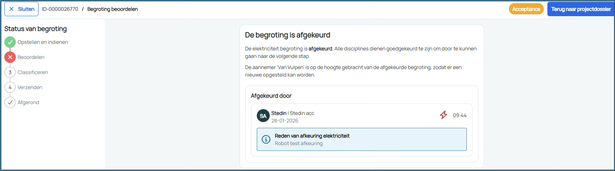Viewport: 615px width, 171px height.
Task: Click the step 4 circle icon
Action: click(x=10, y=87)
